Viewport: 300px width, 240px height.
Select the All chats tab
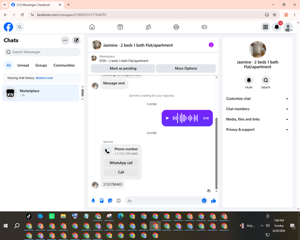coord(8,65)
